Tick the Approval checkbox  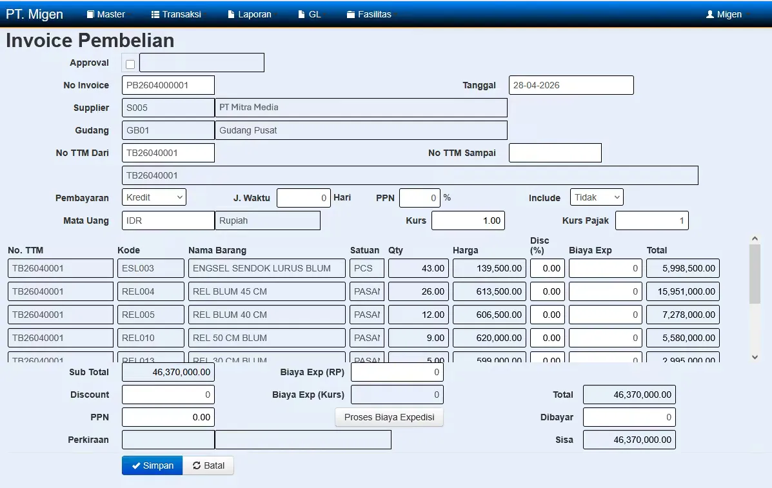coord(130,64)
